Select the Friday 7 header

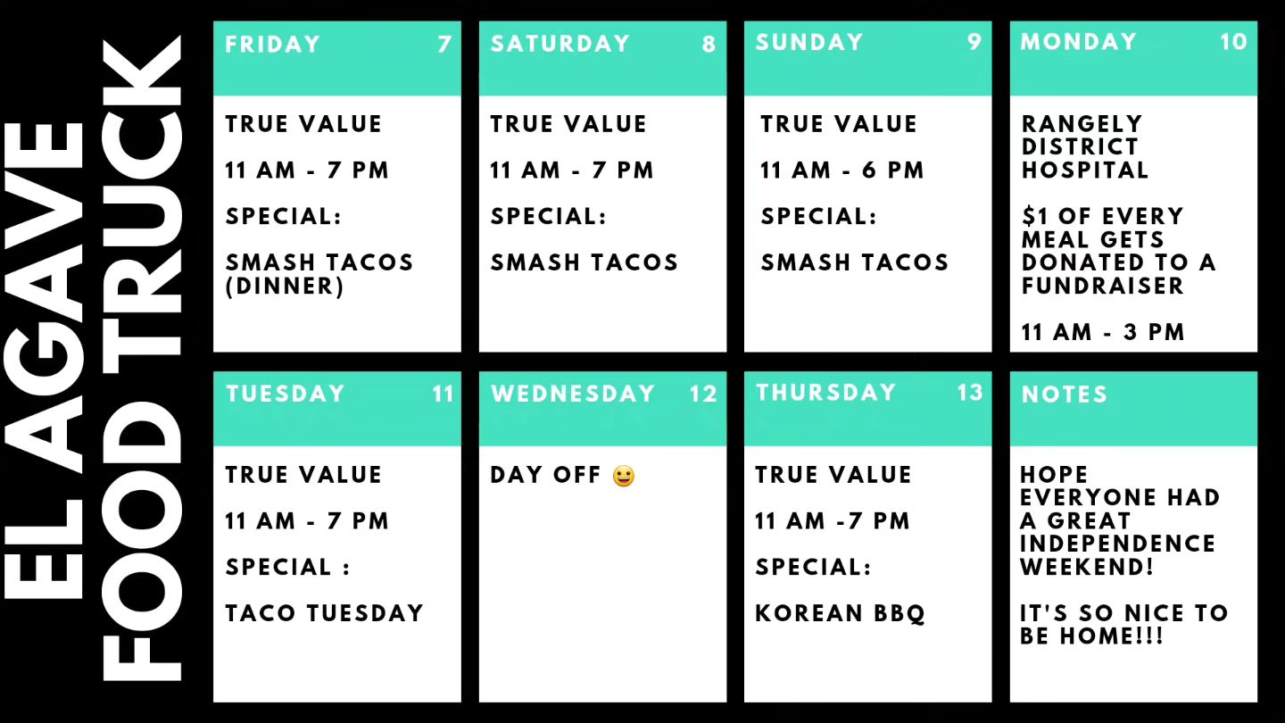[337, 58]
